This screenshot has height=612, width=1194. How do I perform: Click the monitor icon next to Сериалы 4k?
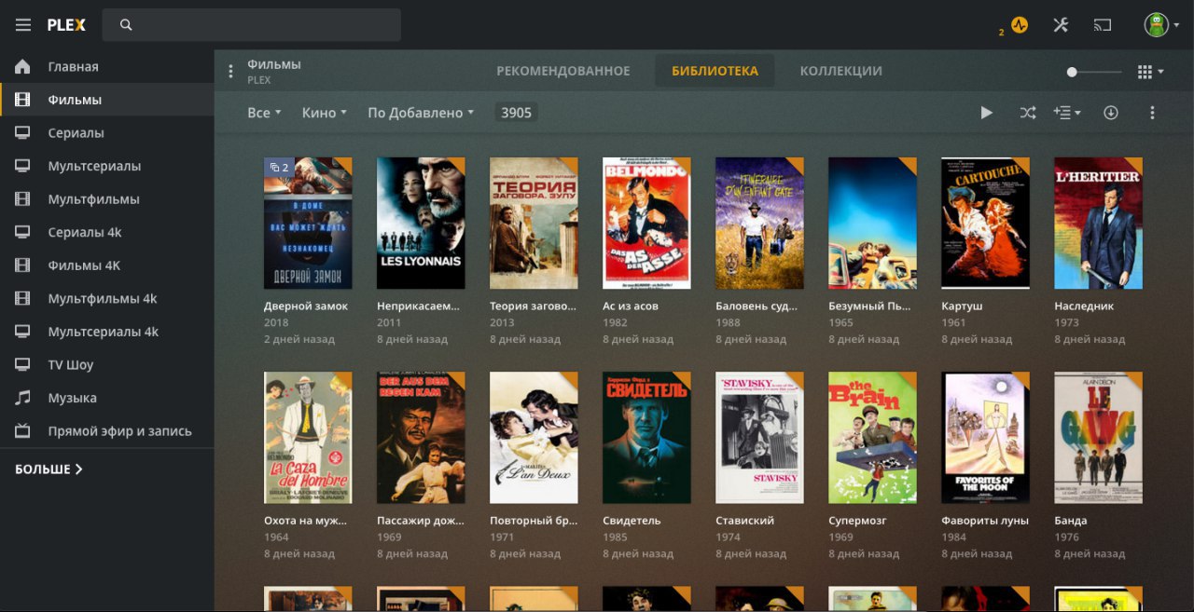point(23,232)
